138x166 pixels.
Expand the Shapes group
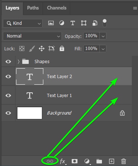pyautogui.click(x=18, y=62)
